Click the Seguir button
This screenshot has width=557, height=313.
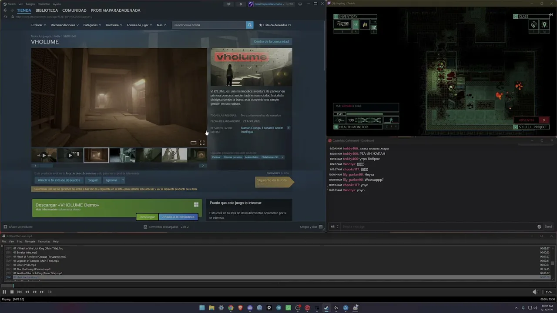point(93,180)
